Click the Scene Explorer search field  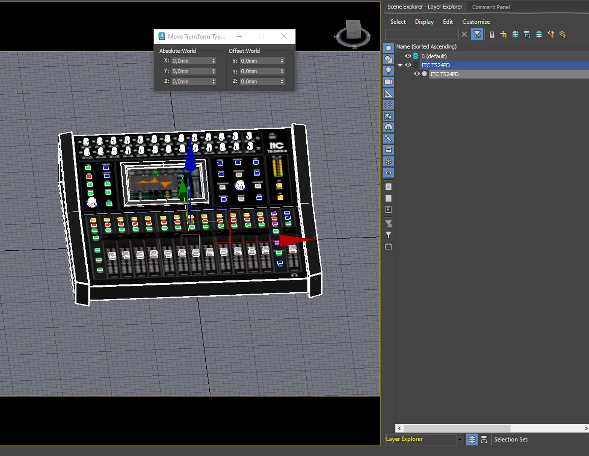click(421, 34)
